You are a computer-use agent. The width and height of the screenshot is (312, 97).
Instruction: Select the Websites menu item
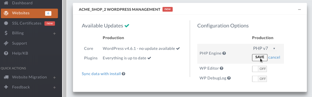click(x=29, y=13)
